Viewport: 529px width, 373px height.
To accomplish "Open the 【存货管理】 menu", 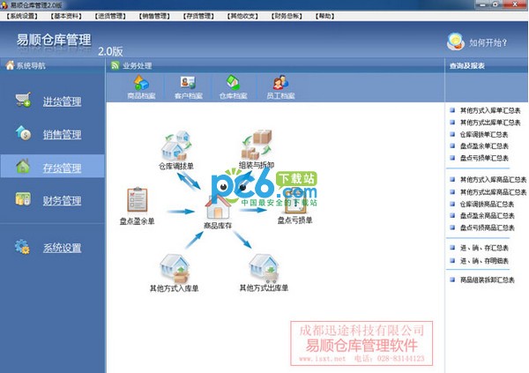I will pyautogui.click(x=198, y=16).
